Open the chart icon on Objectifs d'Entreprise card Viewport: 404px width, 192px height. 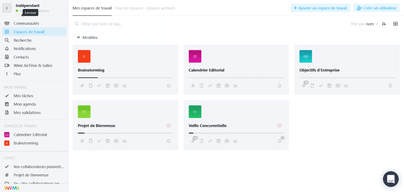pyautogui.click(x=346, y=86)
